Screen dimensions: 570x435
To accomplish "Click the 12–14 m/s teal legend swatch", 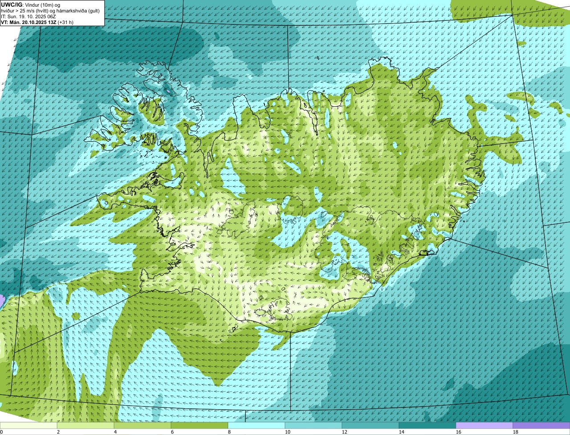I will [x=370, y=426].
